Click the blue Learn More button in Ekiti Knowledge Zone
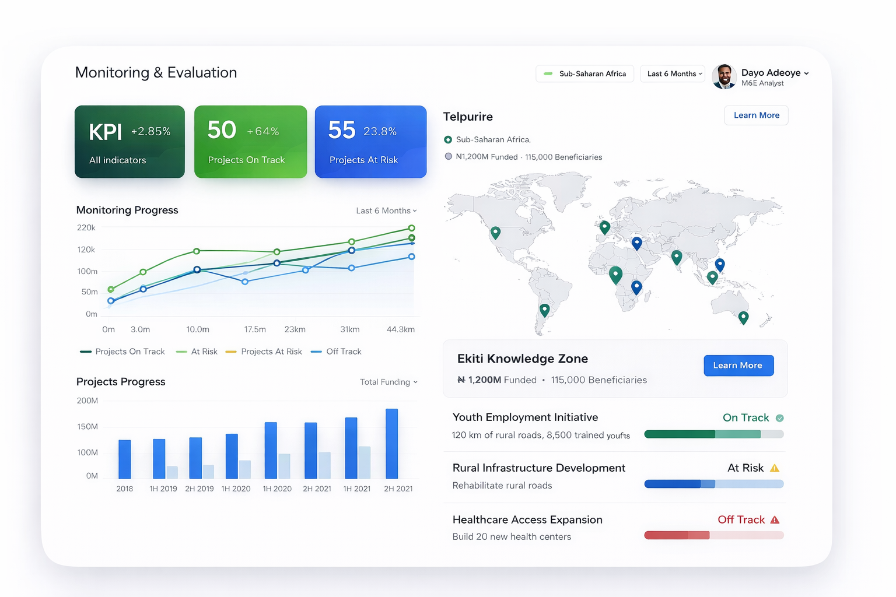Viewport: 896px width, 597px height. 738,366
